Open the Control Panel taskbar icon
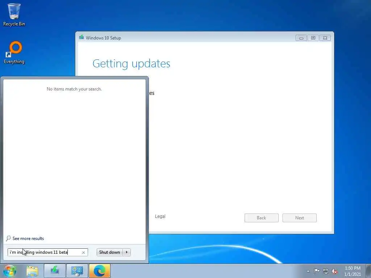Image resolution: width=371 pixels, height=278 pixels. pyautogui.click(x=77, y=271)
